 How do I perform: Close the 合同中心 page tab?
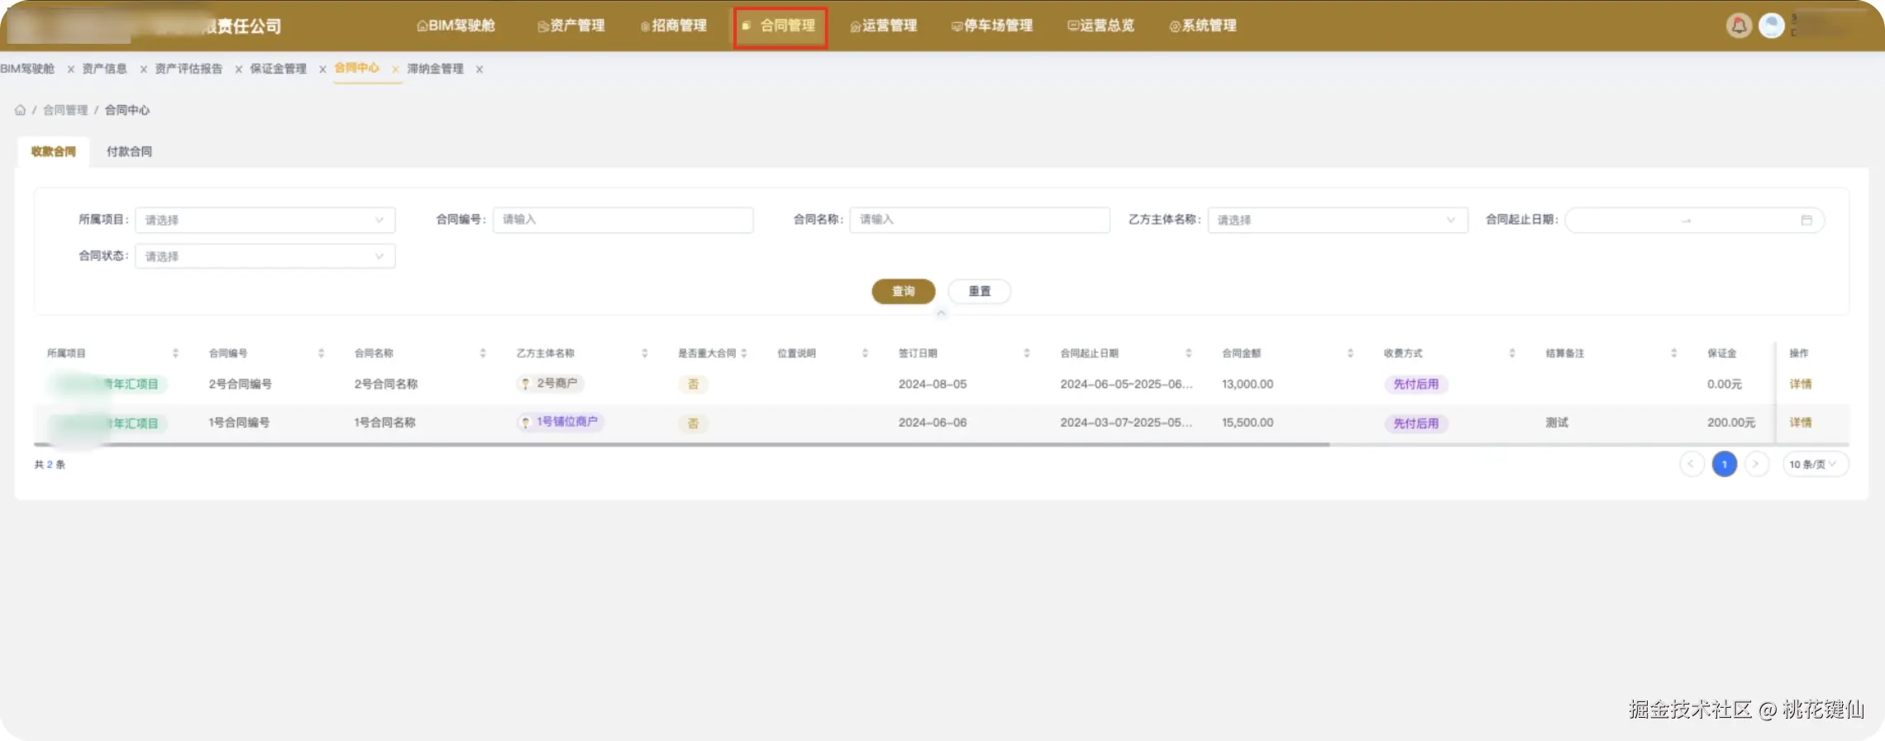pos(395,69)
